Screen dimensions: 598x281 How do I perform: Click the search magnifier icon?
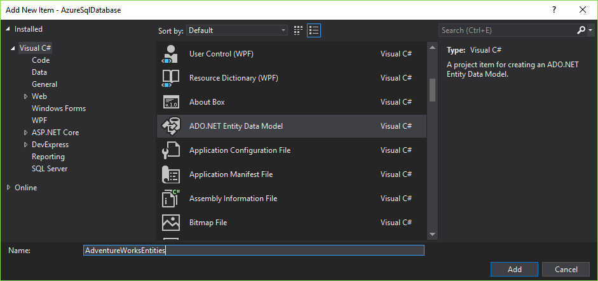pyautogui.click(x=581, y=30)
